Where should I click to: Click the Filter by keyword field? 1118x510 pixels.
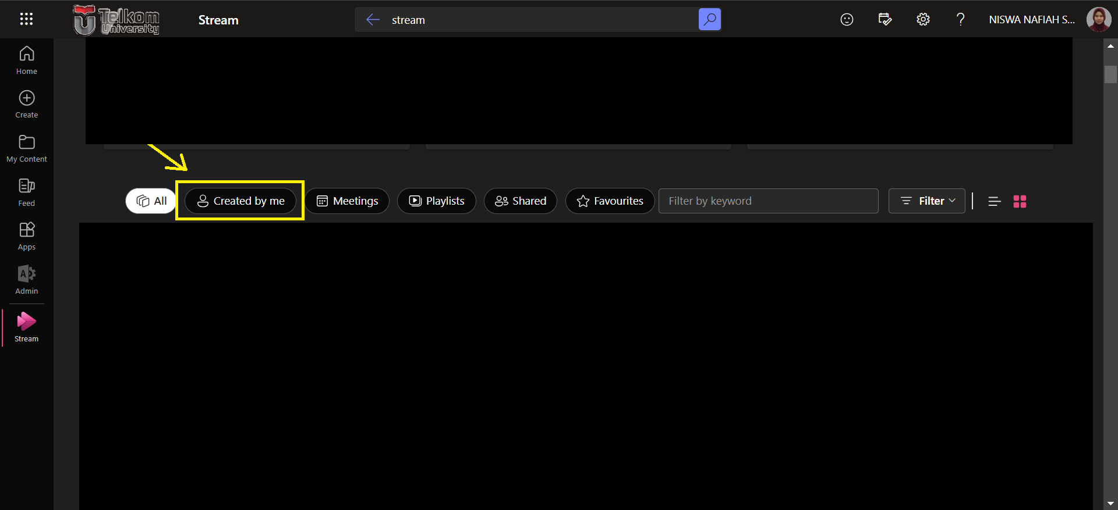coord(769,201)
